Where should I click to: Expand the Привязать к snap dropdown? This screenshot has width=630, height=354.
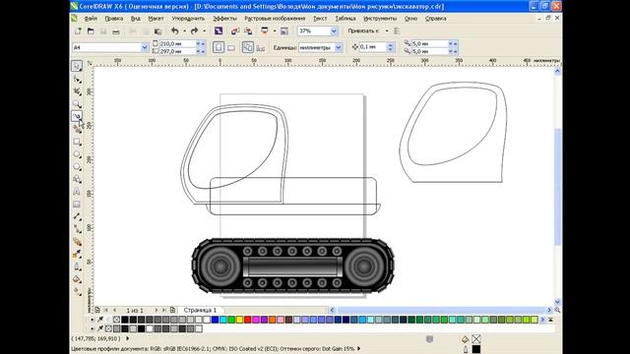point(387,30)
